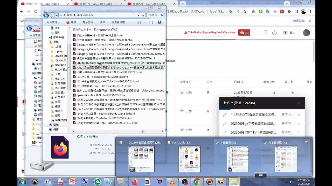Image resolution: width=332 pixels, height=186 pixels.
Task: Open the YouTube Studio feedback icon
Action: coord(266,33)
